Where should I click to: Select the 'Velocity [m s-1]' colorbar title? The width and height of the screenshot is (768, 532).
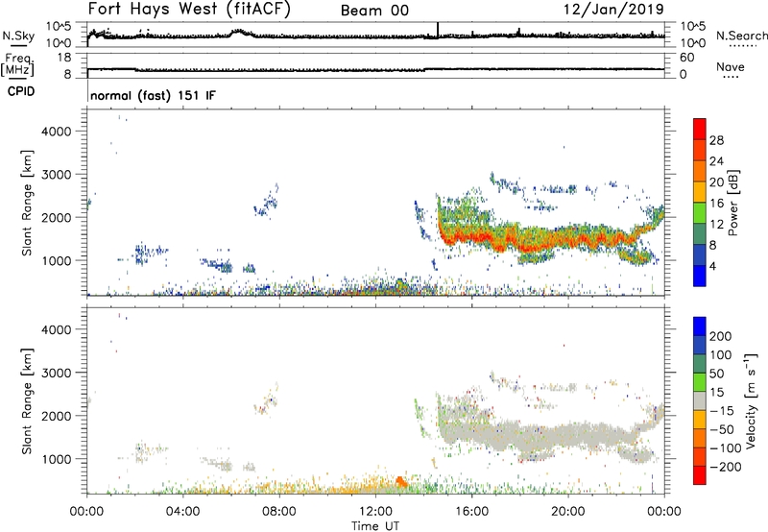click(x=751, y=400)
